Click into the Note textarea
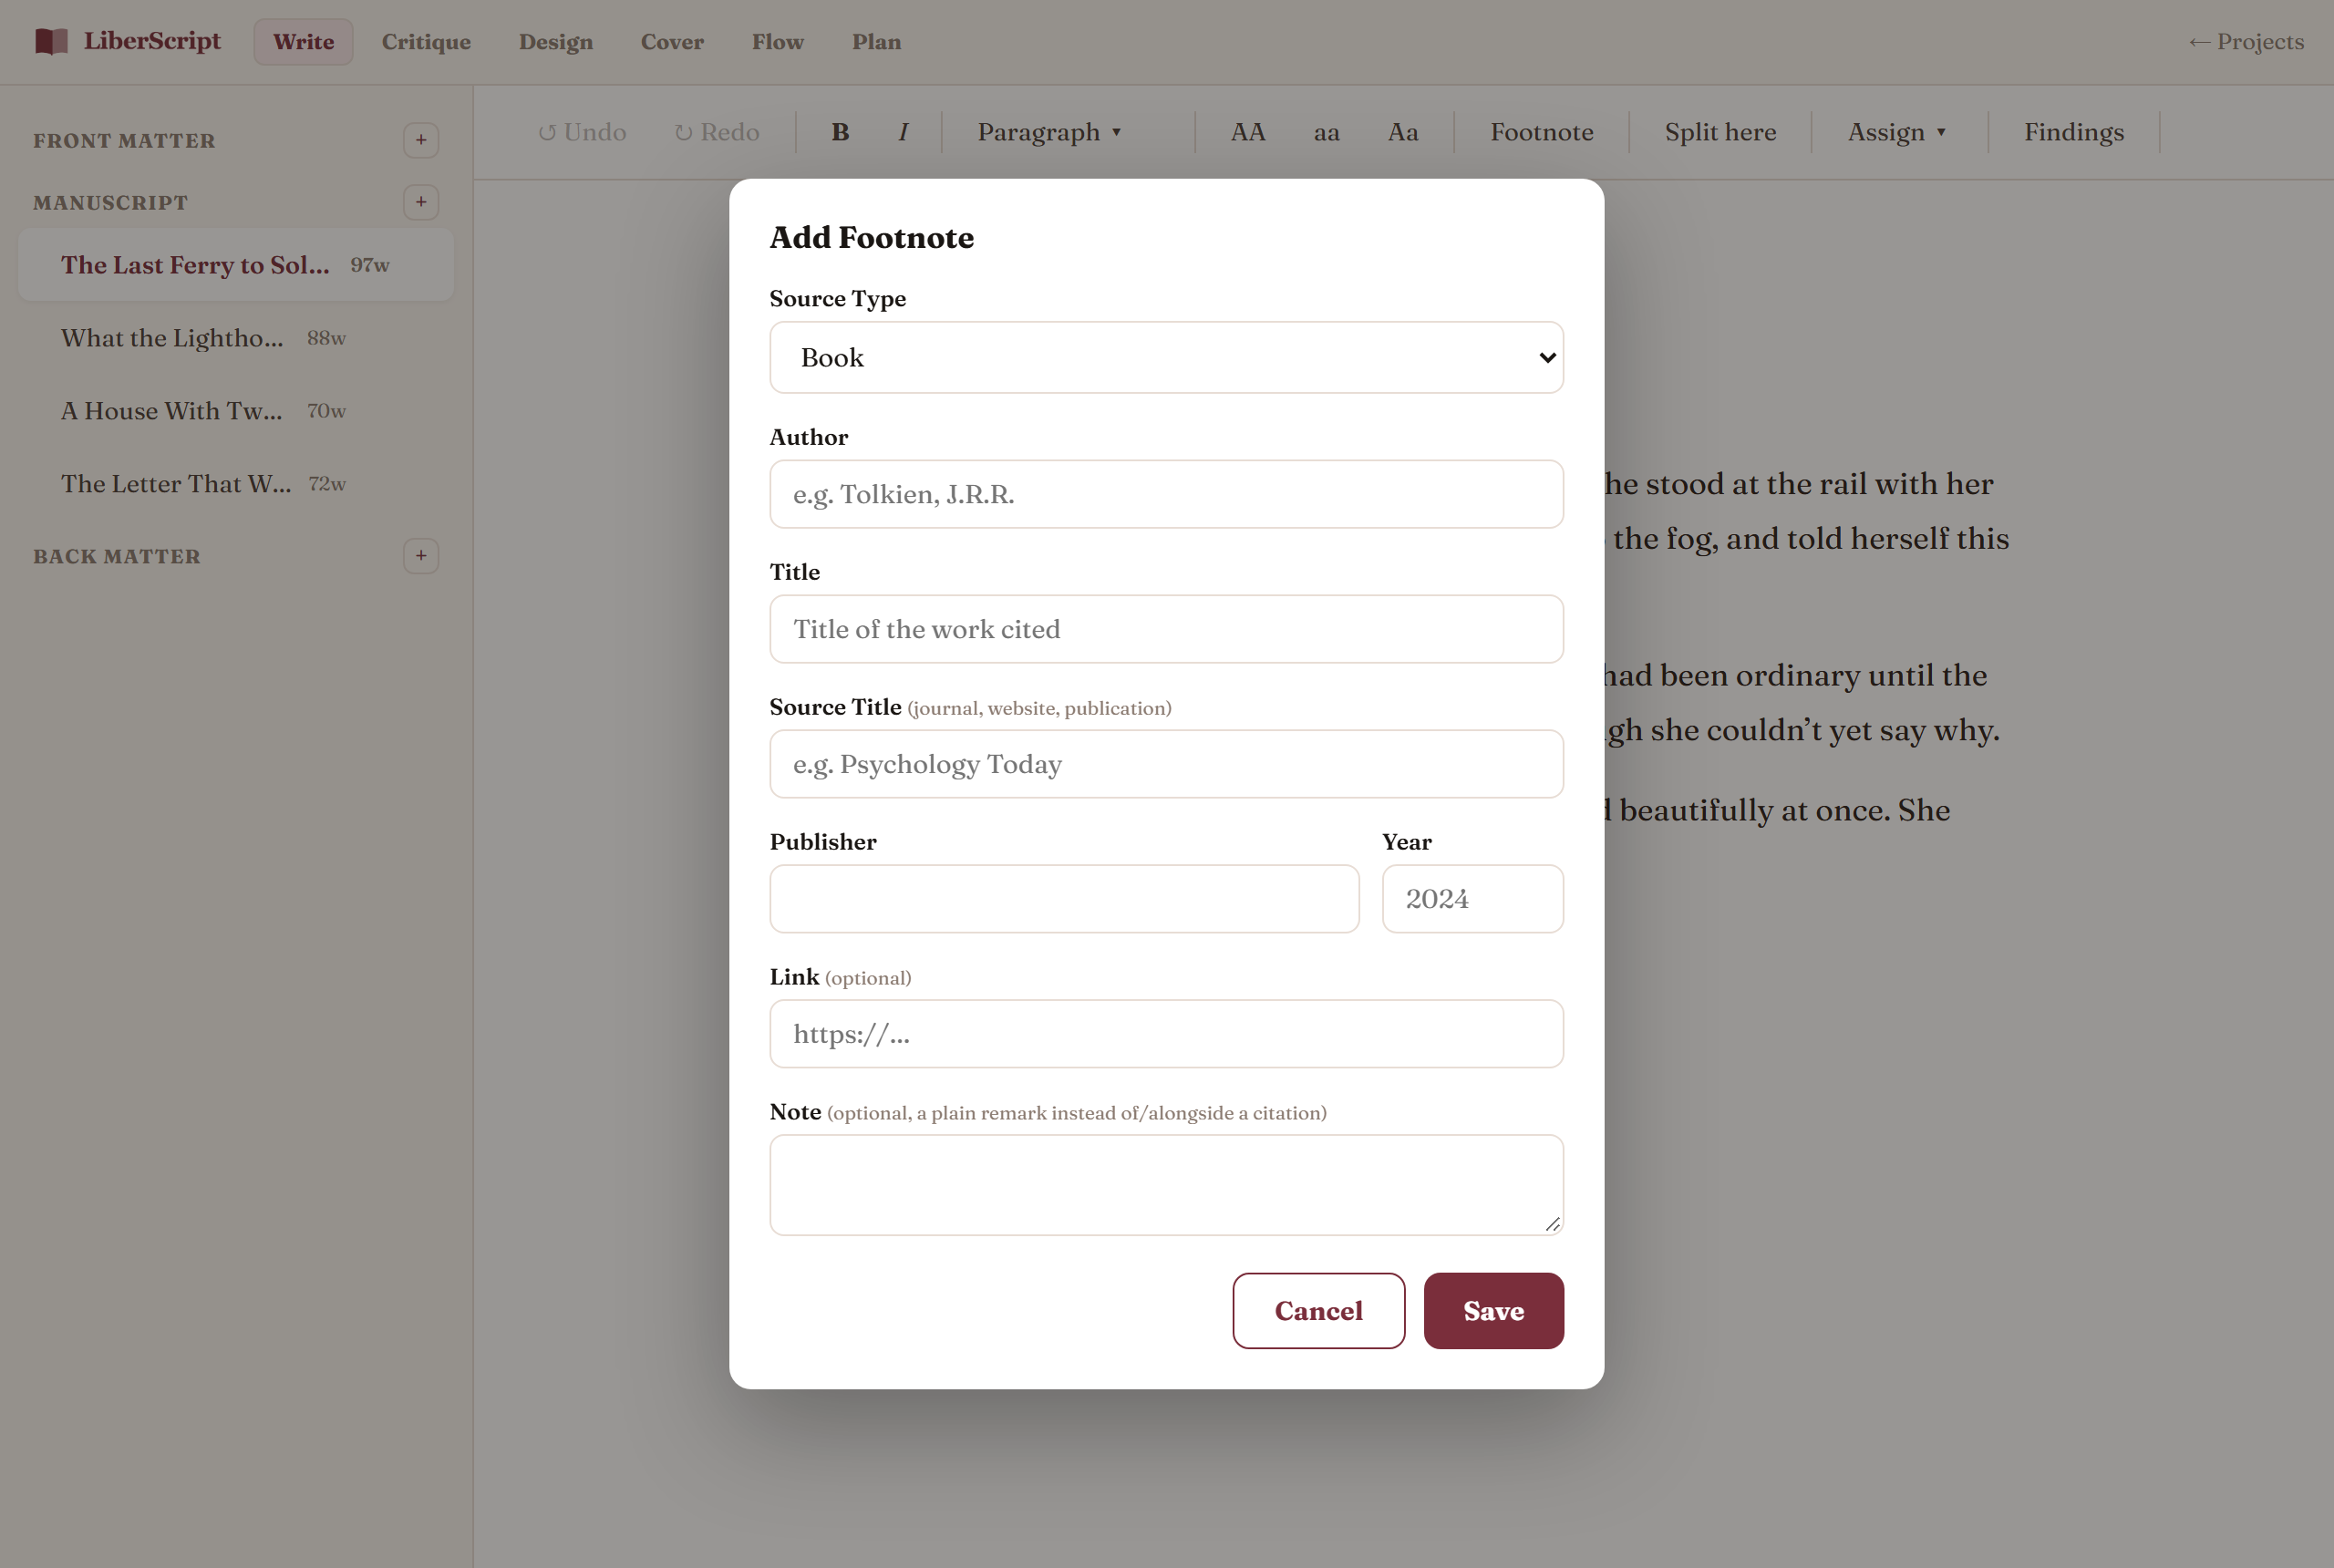Viewport: 2334px width, 1568px height. pos(1166,1185)
